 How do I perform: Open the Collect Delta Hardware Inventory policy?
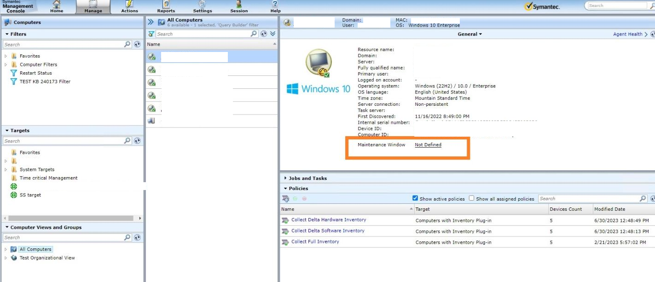click(x=328, y=220)
